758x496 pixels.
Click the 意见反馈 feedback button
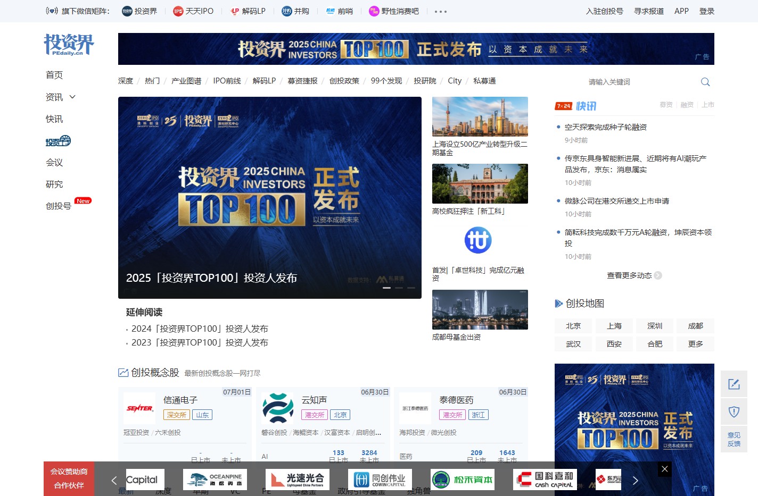(734, 439)
